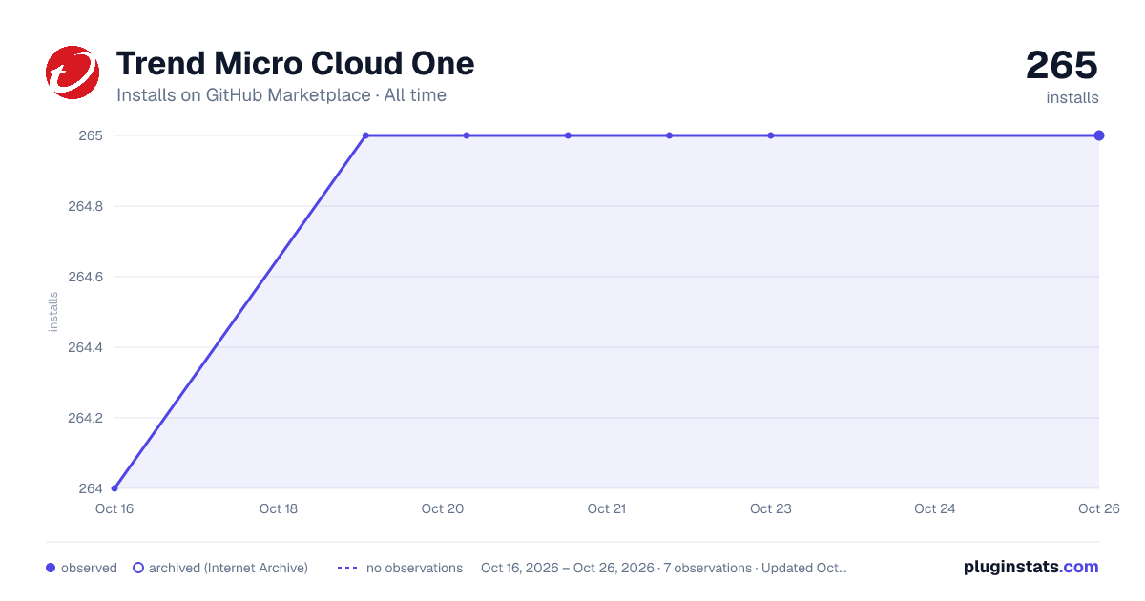Screen dimensions: 1145x601
Task: Click 'Installs on GitHub Marketplace · All time' subtitle
Action: point(281,95)
